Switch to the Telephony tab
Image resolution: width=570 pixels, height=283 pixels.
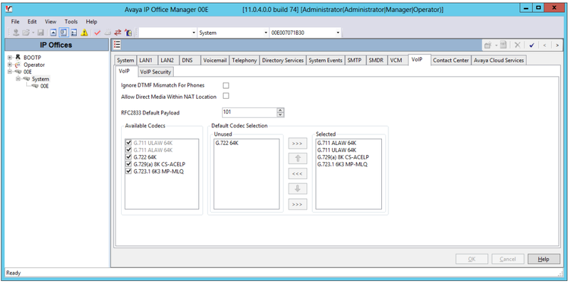click(244, 60)
